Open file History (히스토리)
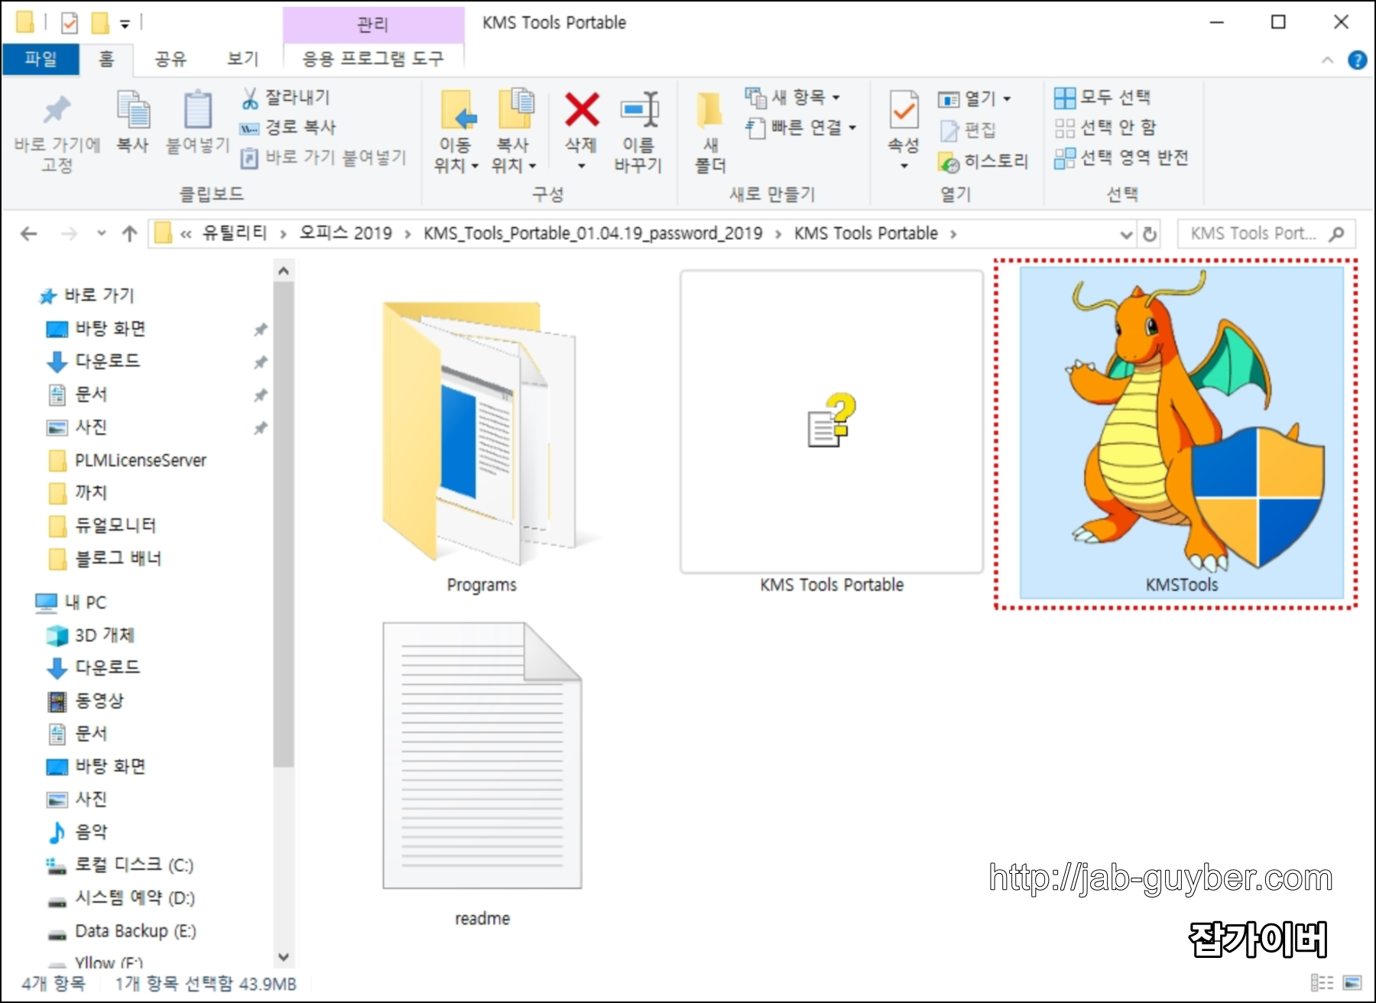This screenshot has height=1003, width=1376. pos(984,161)
